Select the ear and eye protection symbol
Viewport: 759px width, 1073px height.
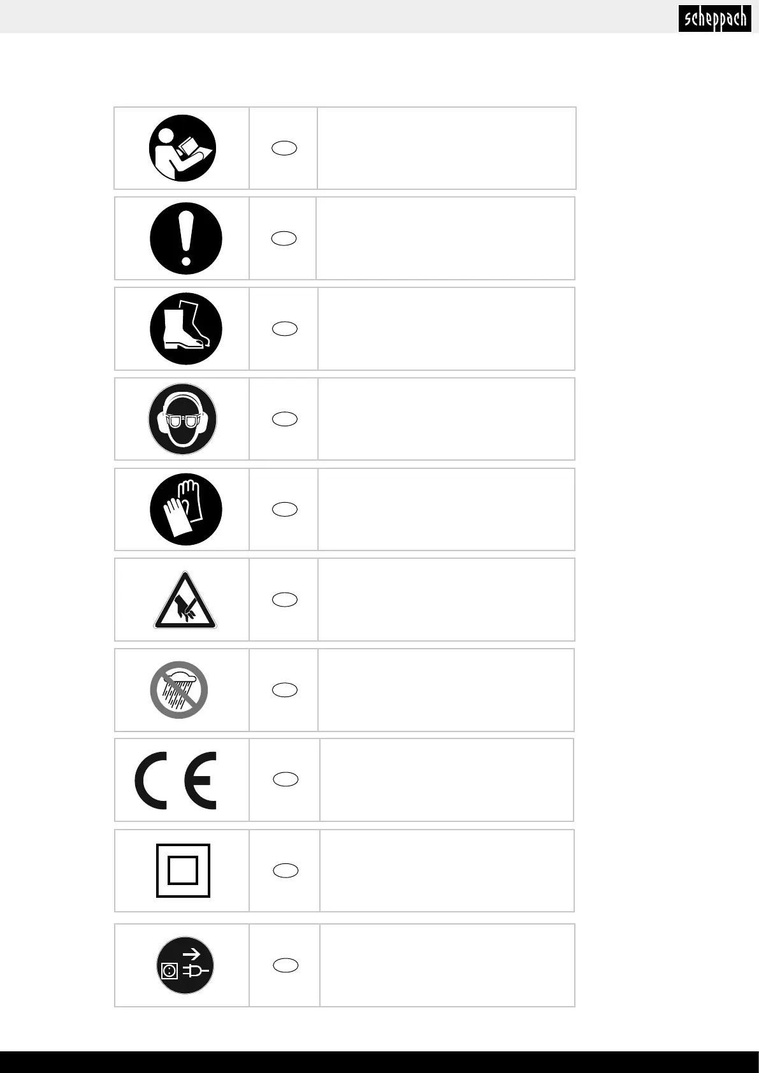(183, 419)
